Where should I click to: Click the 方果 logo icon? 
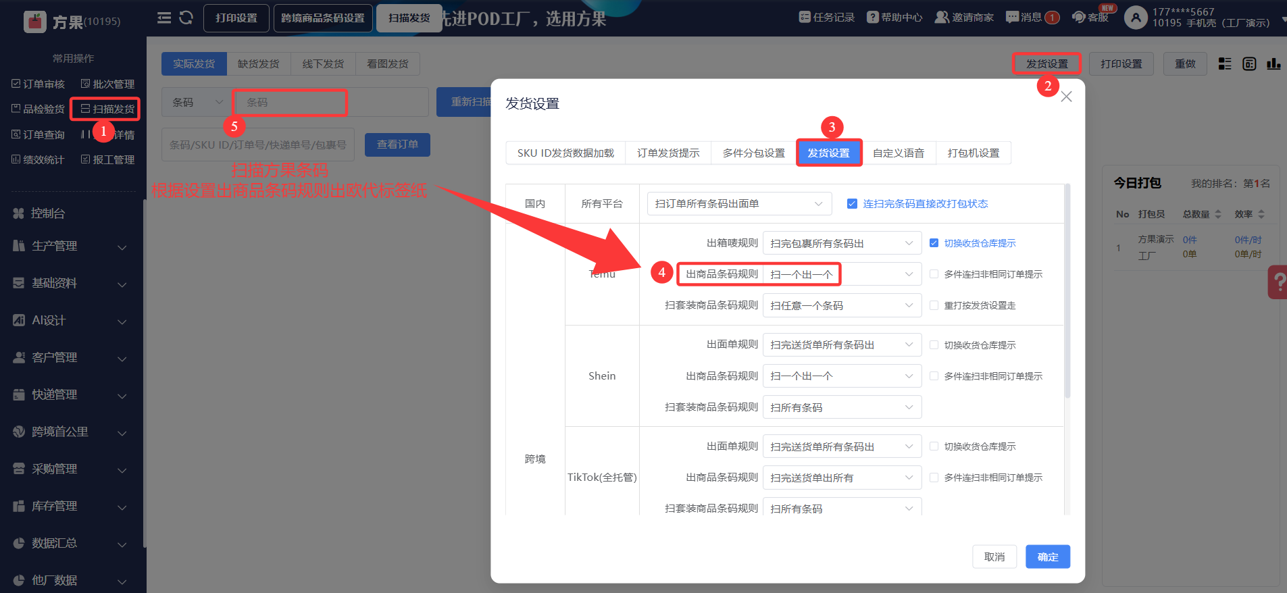pyautogui.click(x=34, y=22)
